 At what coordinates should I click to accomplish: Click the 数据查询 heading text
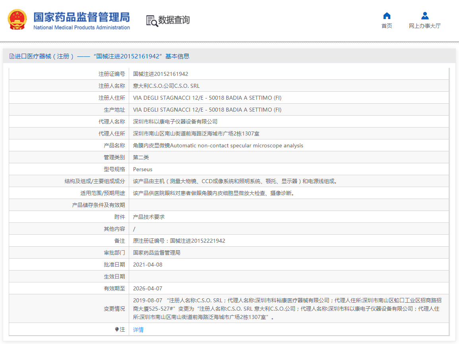[x=174, y=20]
